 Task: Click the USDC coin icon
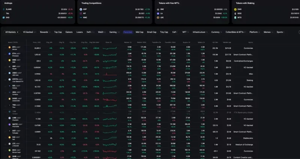10,73
